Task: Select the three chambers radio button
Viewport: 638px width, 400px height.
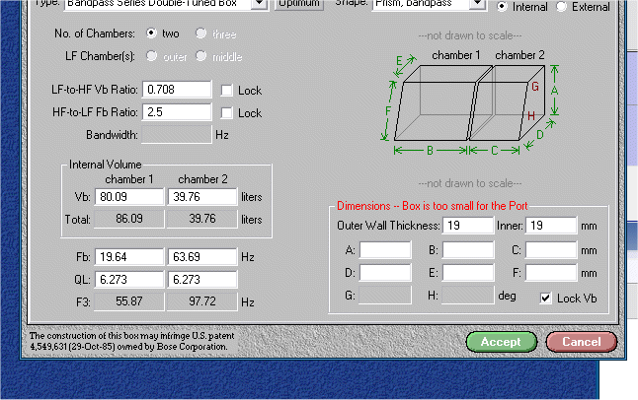Action: 201,33
